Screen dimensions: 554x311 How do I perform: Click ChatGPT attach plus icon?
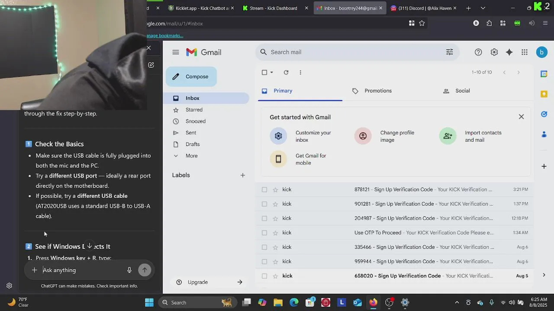[34, 270]
